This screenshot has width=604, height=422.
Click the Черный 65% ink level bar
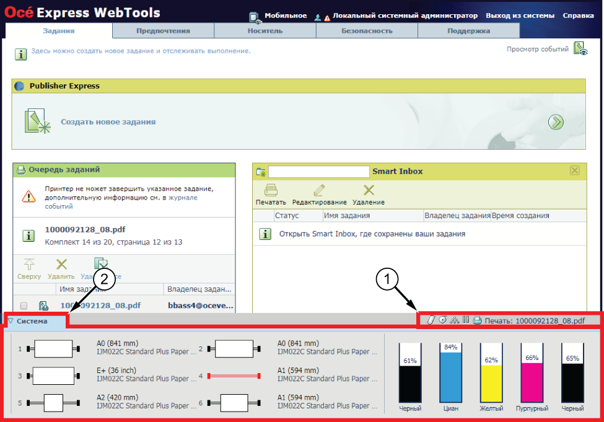[572, 372]
